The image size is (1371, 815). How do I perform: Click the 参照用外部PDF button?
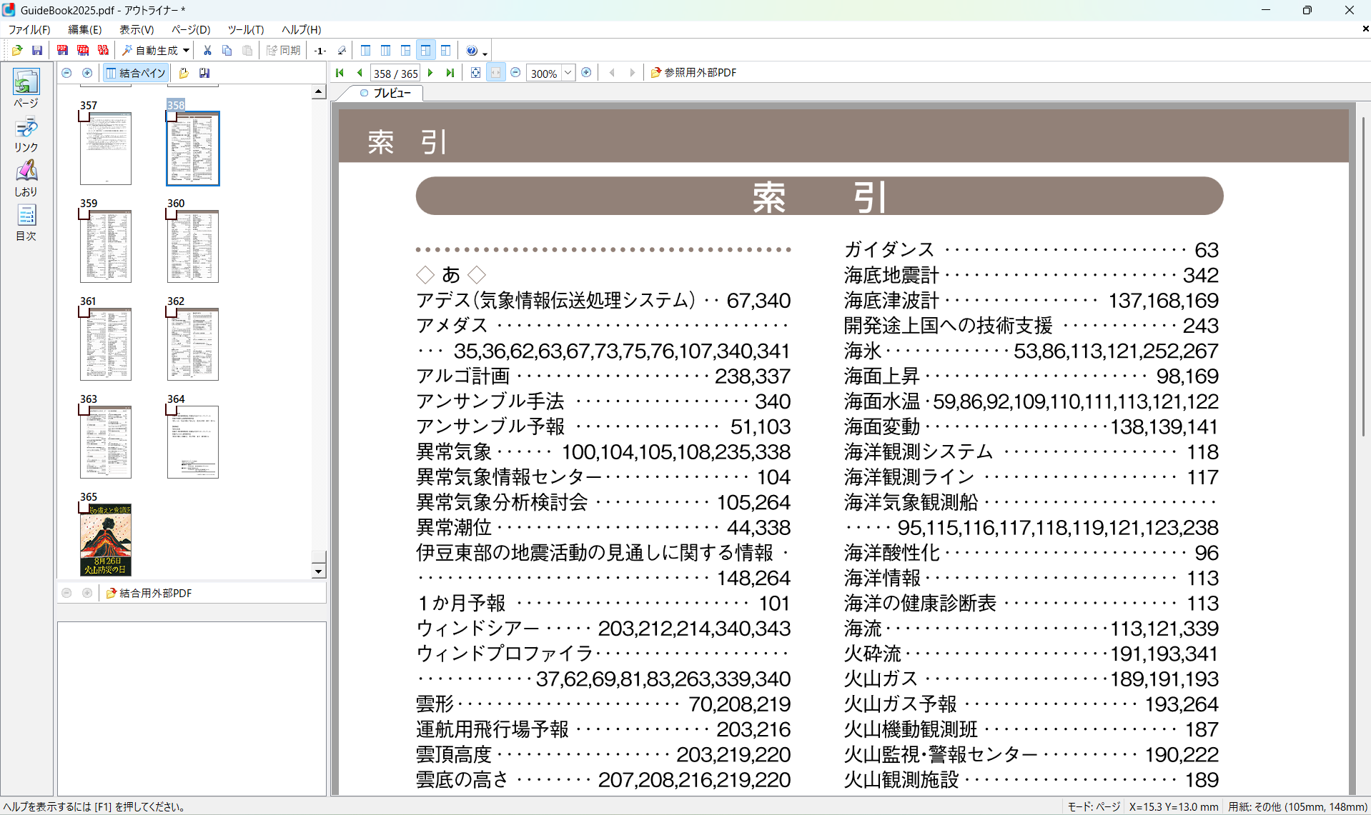[693, 73]
